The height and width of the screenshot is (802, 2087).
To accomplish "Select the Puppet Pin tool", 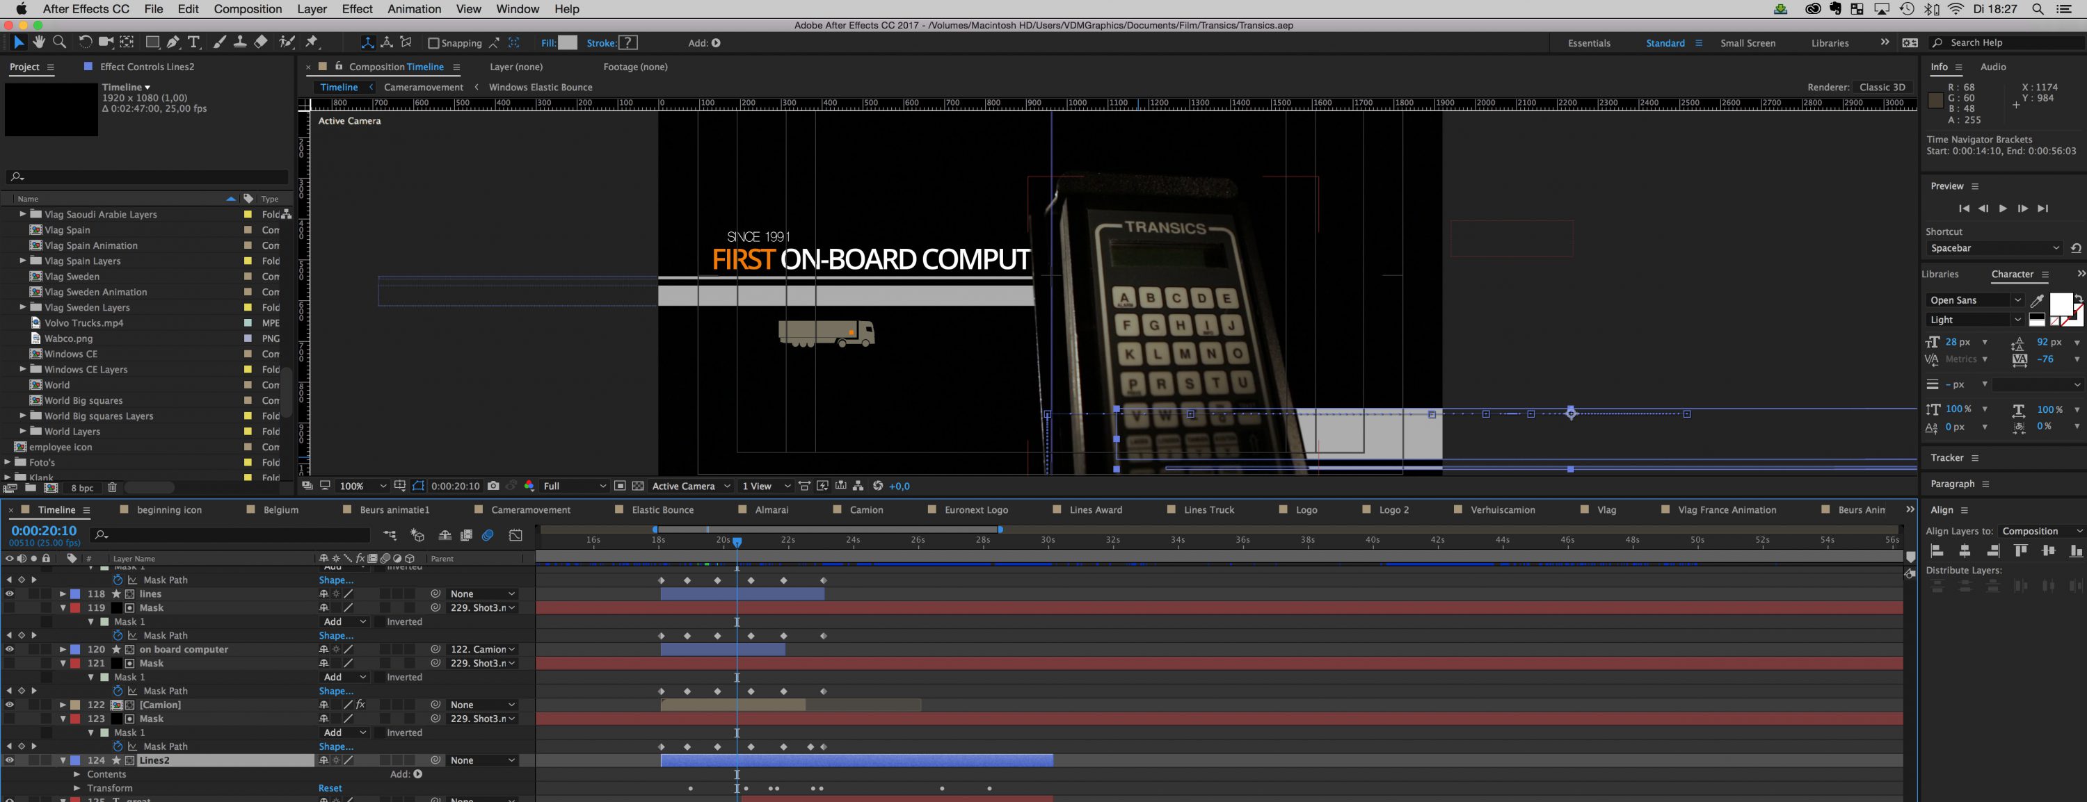I will (312, 42).
